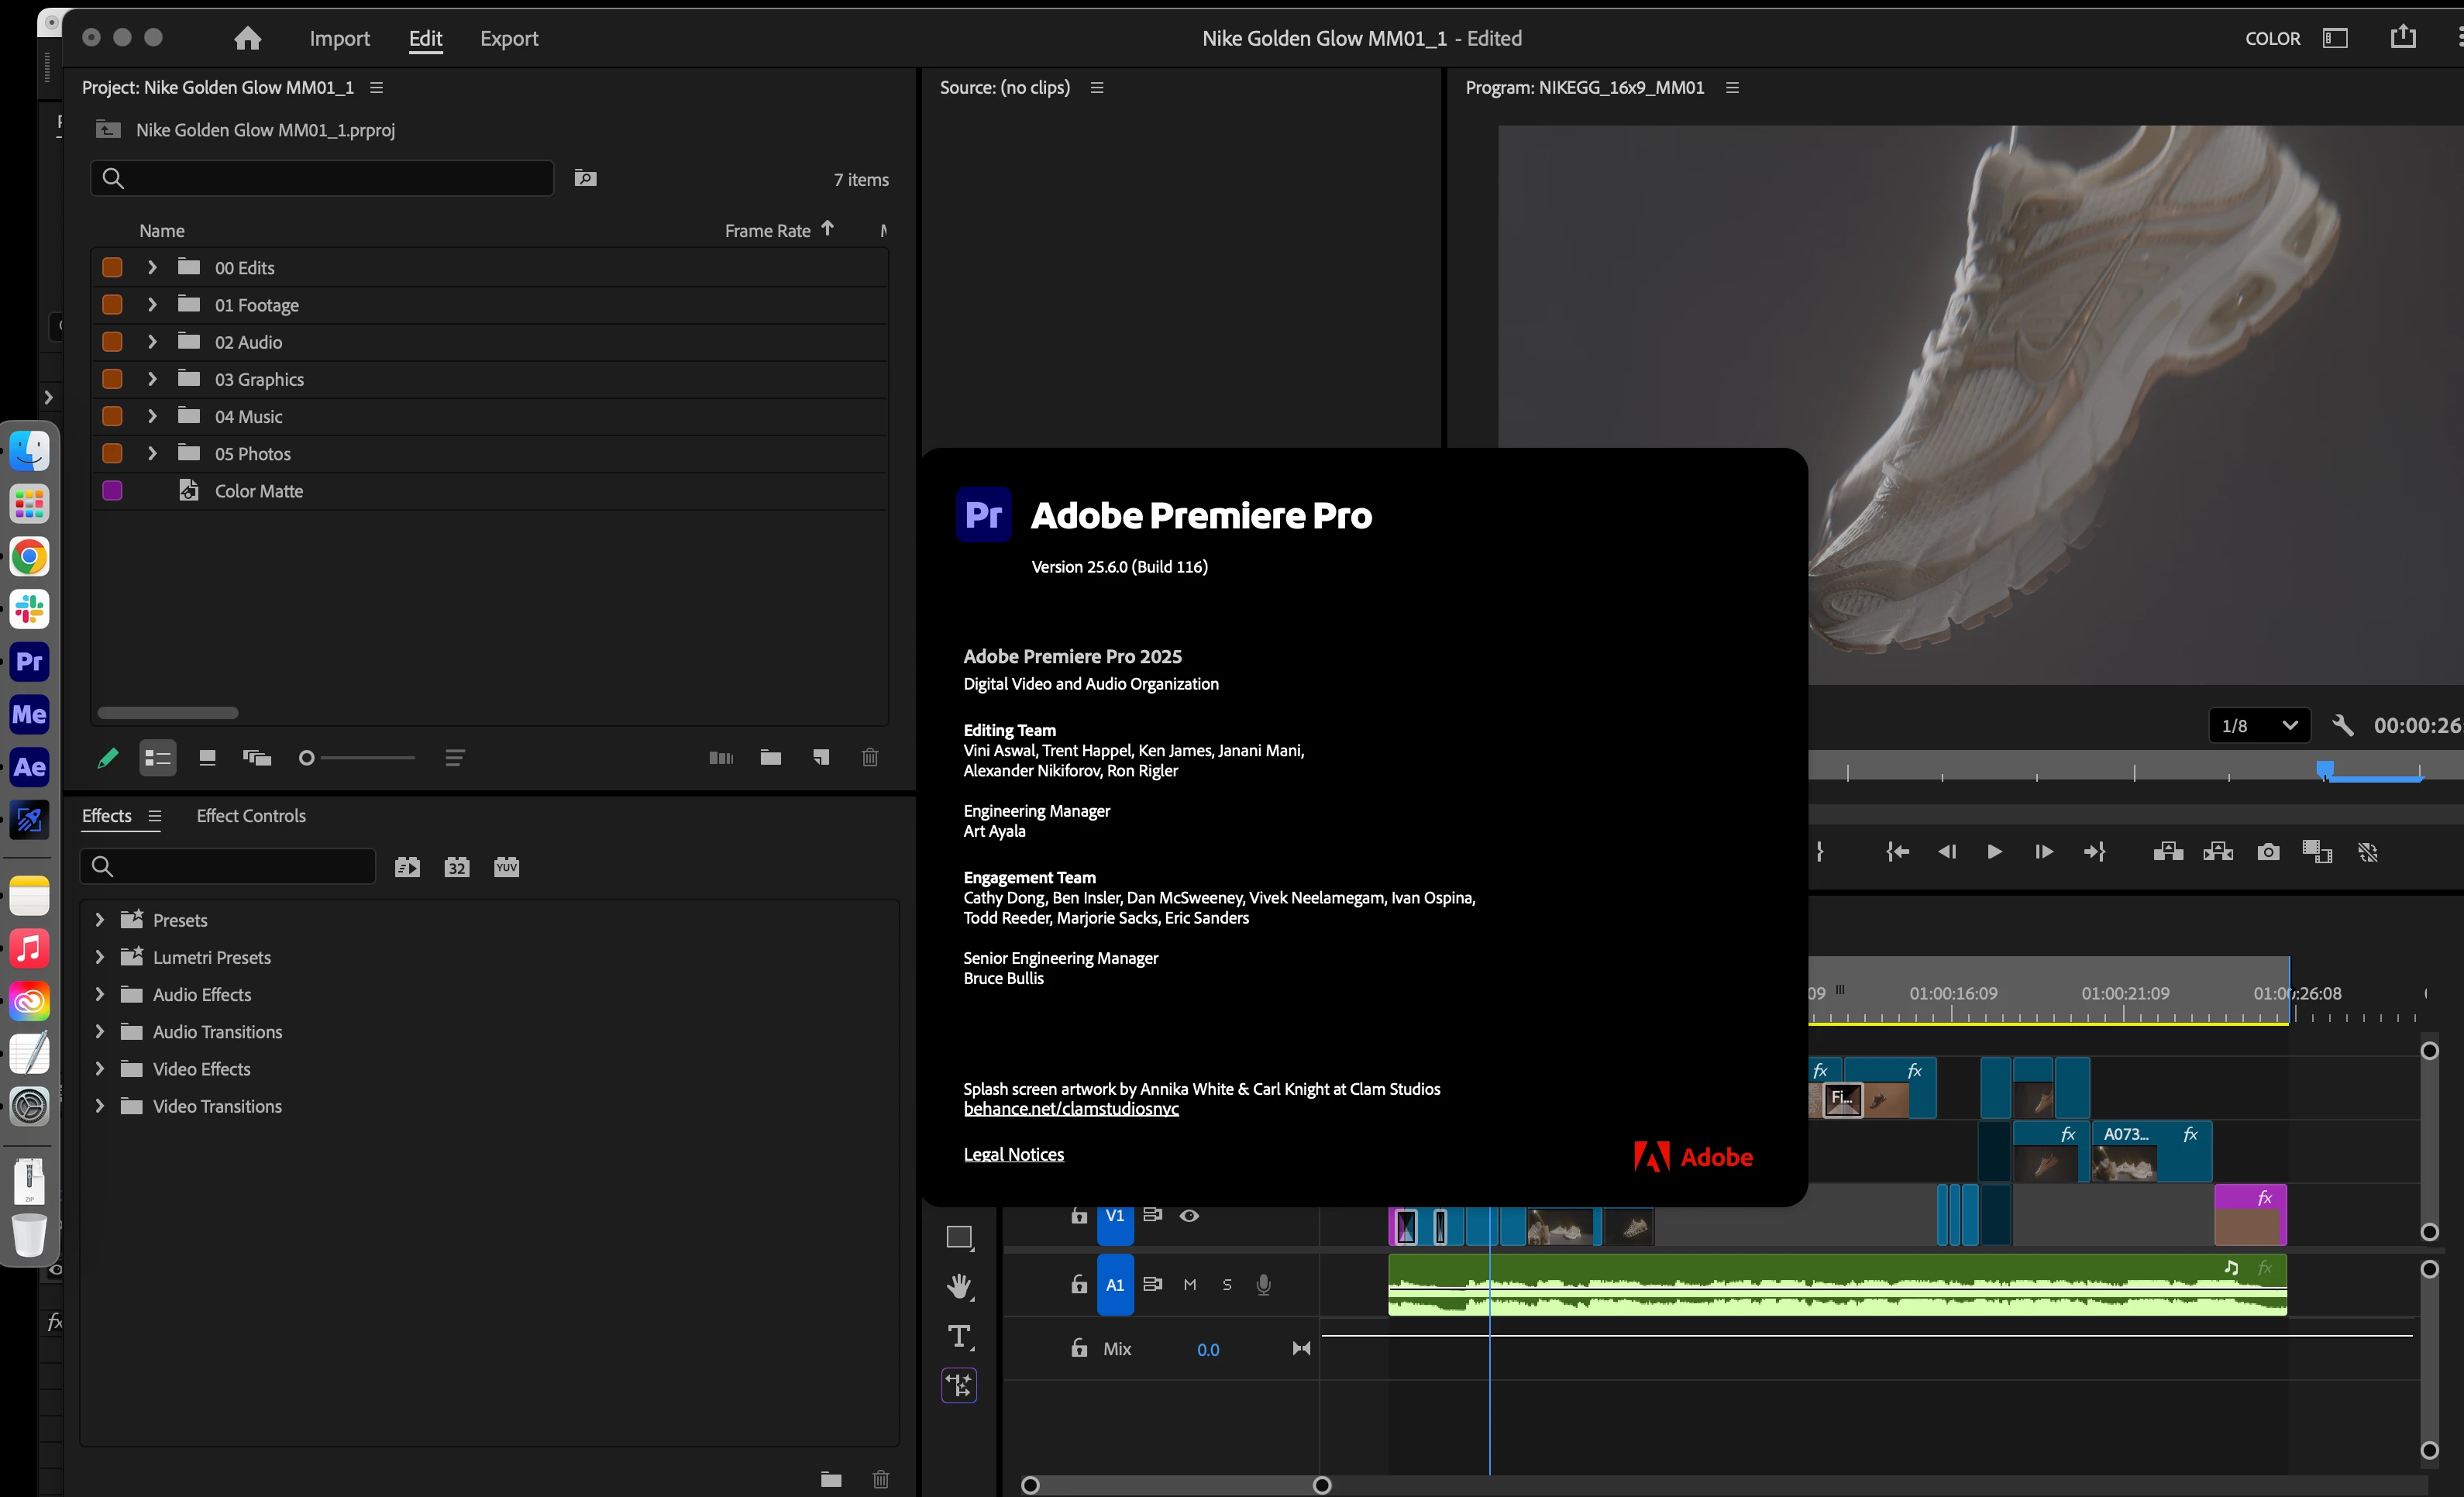
Task: Filter effects by 32-bit color badge
Action: pos(457,867)
